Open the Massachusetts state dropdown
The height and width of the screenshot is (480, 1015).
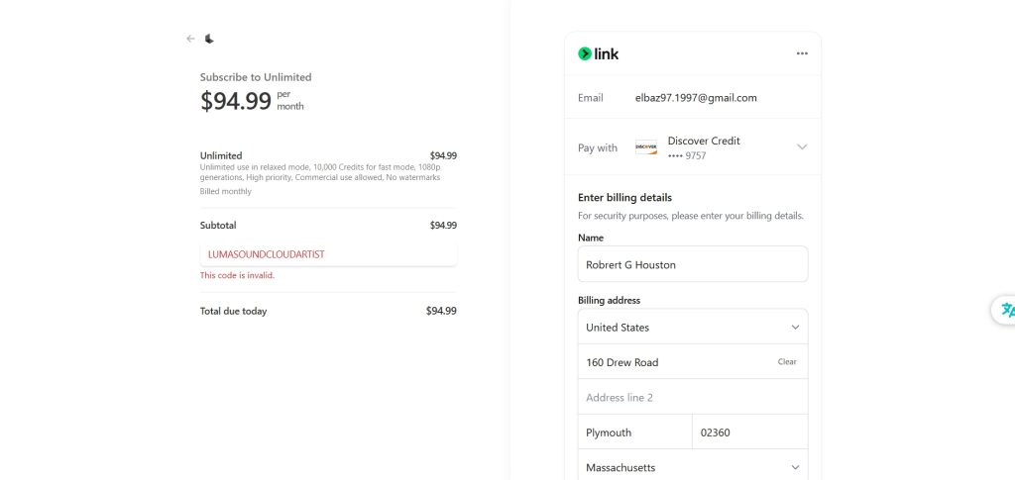693,467
